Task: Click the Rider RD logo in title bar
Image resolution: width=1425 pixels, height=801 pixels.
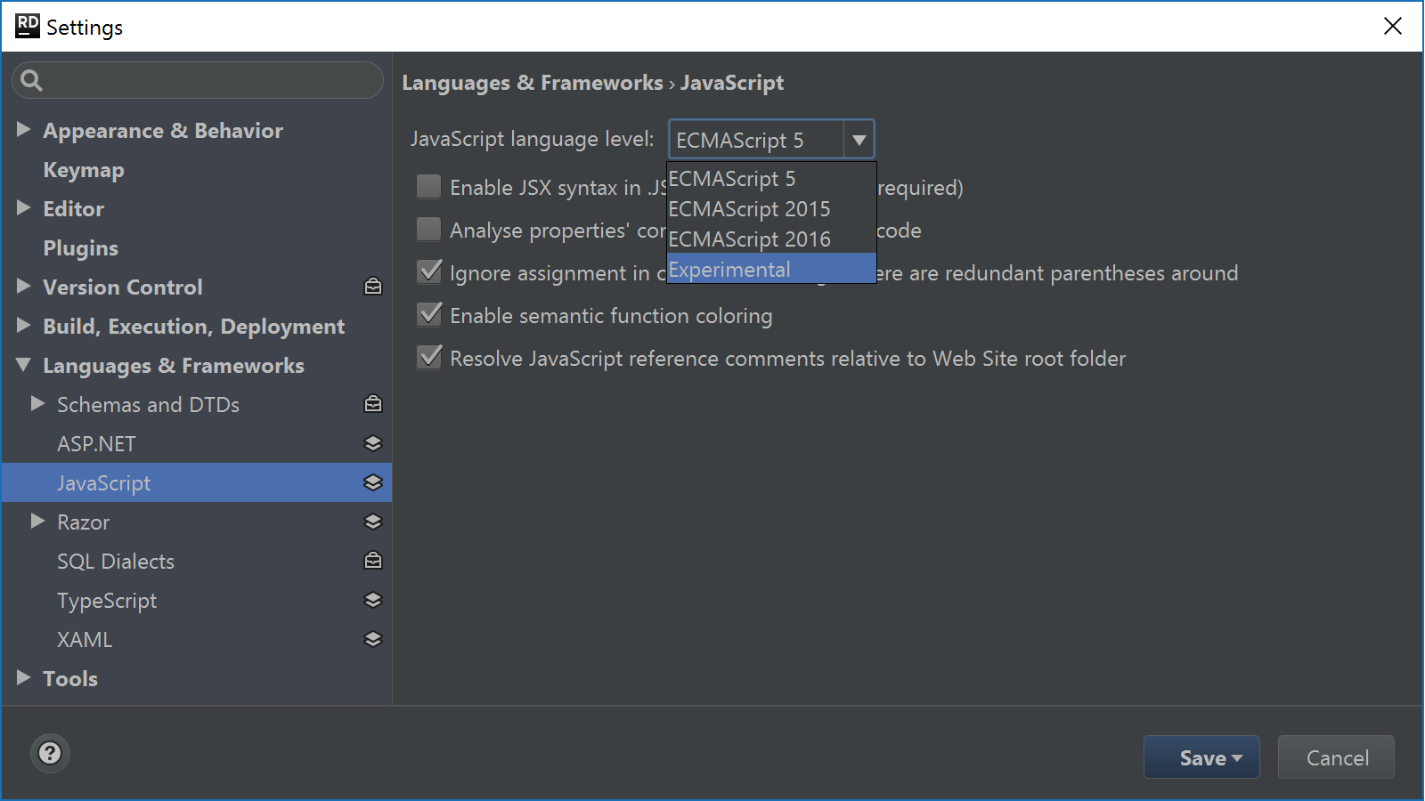Action: 28,26
